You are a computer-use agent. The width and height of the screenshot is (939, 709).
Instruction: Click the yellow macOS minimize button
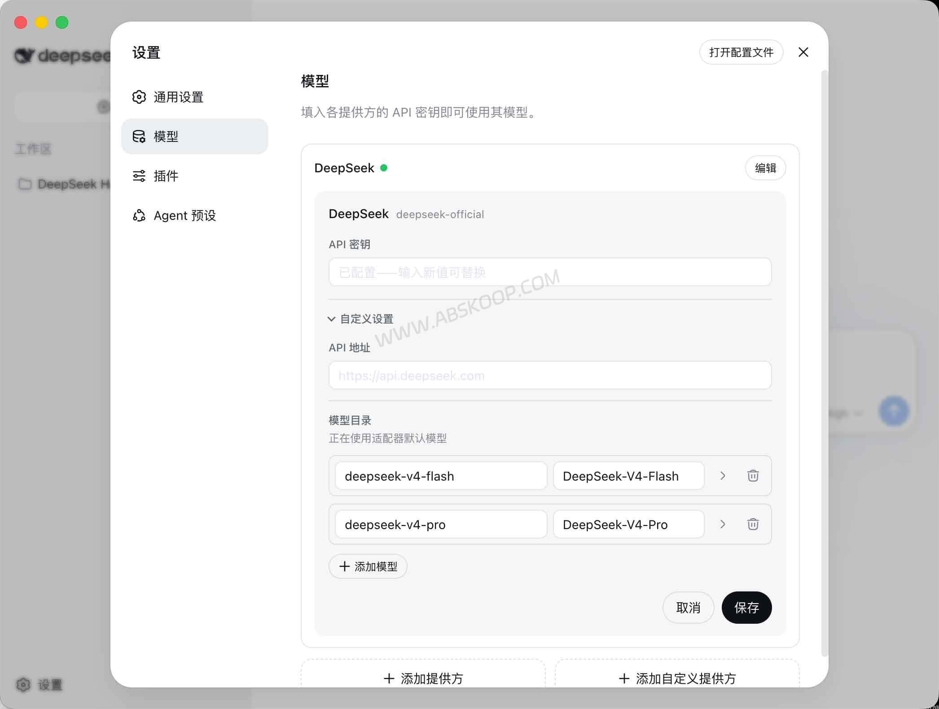click(x=41, y=22)
